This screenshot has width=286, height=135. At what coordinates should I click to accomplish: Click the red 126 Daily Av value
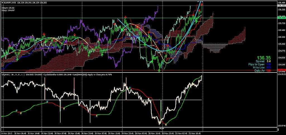pyautogui.click(x=269, y=71)
